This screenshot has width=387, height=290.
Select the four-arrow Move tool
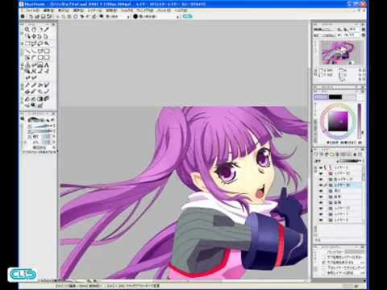pyautogui.click(x=34, y=36)
